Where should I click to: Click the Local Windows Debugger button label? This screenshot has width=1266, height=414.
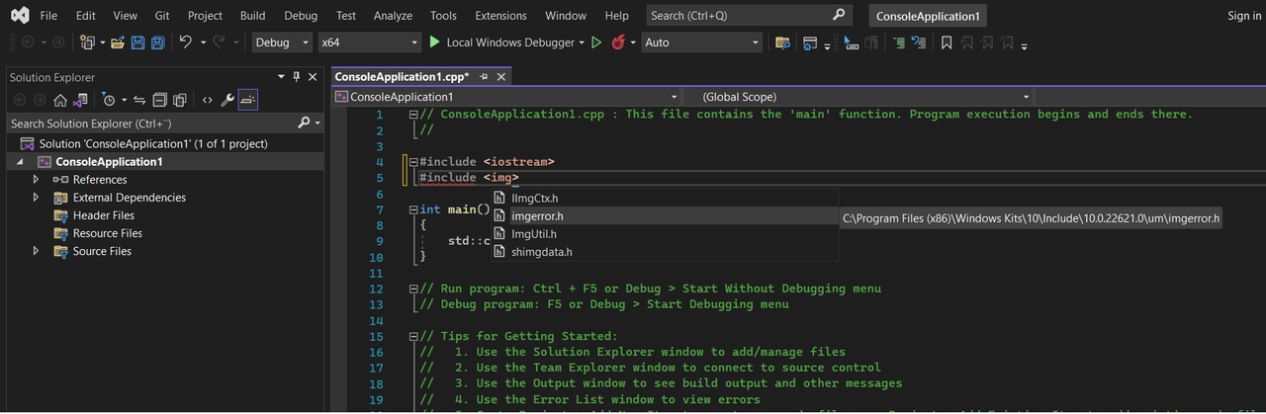point(510,42)
